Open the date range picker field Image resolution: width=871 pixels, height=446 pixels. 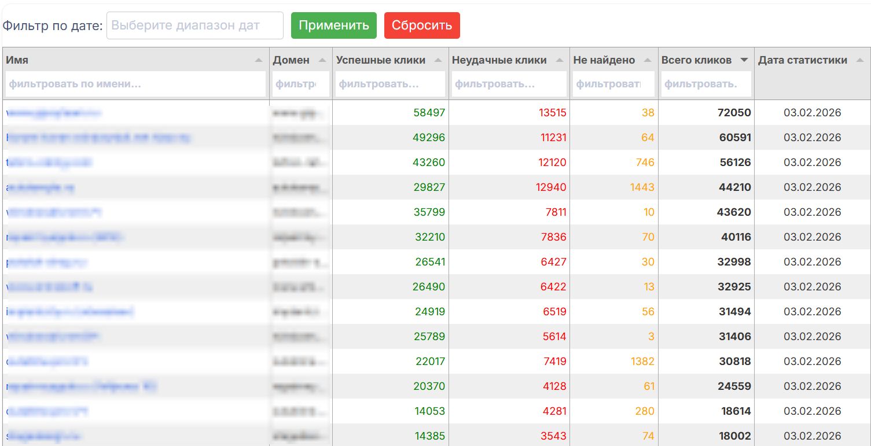point(194,25)
